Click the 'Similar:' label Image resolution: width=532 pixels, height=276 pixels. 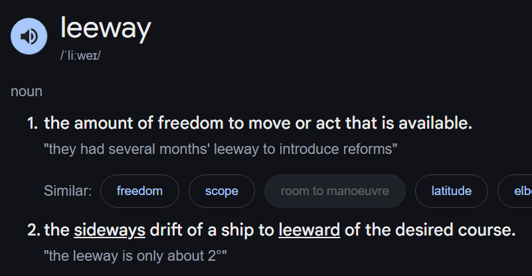(x=68, y=191)
